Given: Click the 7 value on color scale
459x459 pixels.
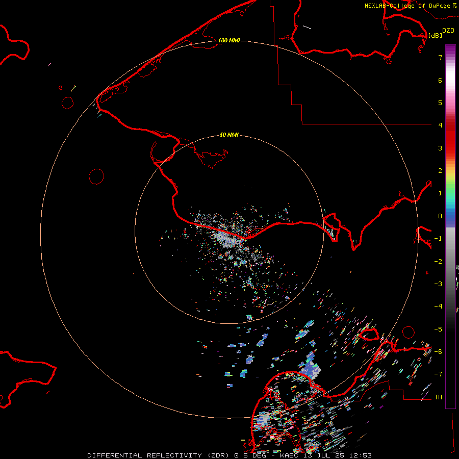Looking at the screenshot, I should (x=440, y=57).
